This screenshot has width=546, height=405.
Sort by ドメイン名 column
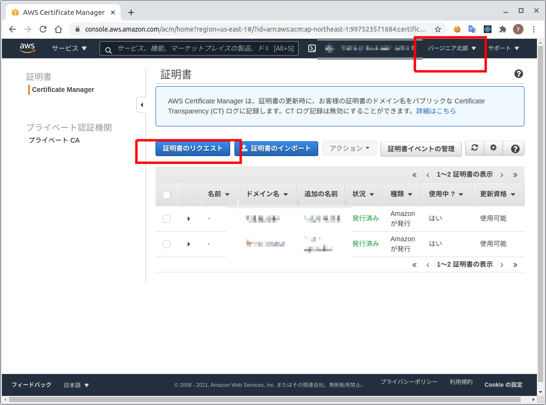pos(267,194)
